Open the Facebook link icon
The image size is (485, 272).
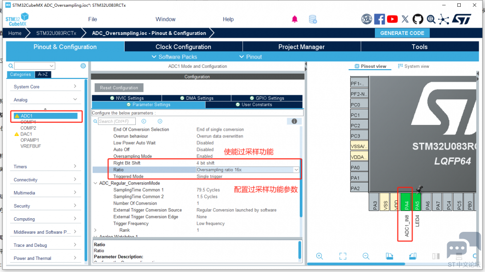[380, 19]
